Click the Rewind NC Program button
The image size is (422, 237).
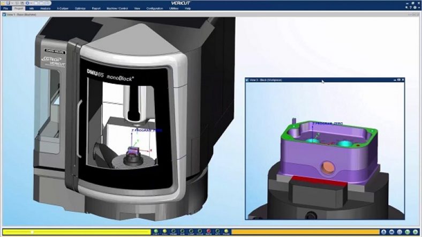pyautogui.click(x=392, y=232)
